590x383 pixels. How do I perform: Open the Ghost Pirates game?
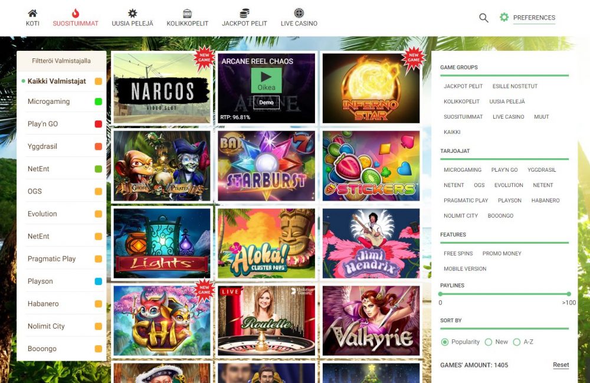[162, 166]
